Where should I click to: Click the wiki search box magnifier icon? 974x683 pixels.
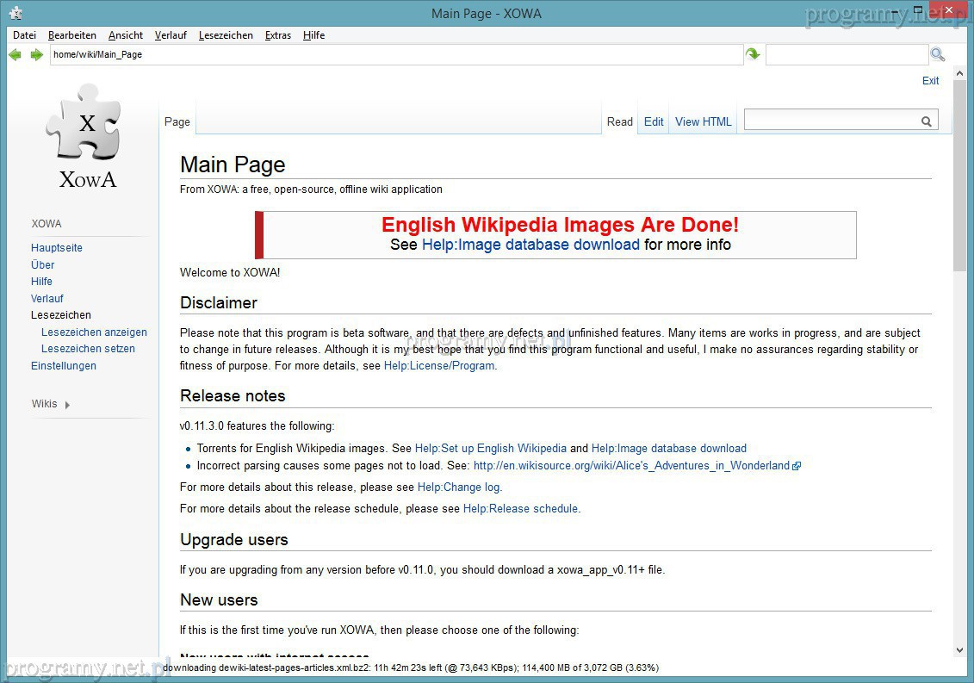click(927, 121)
